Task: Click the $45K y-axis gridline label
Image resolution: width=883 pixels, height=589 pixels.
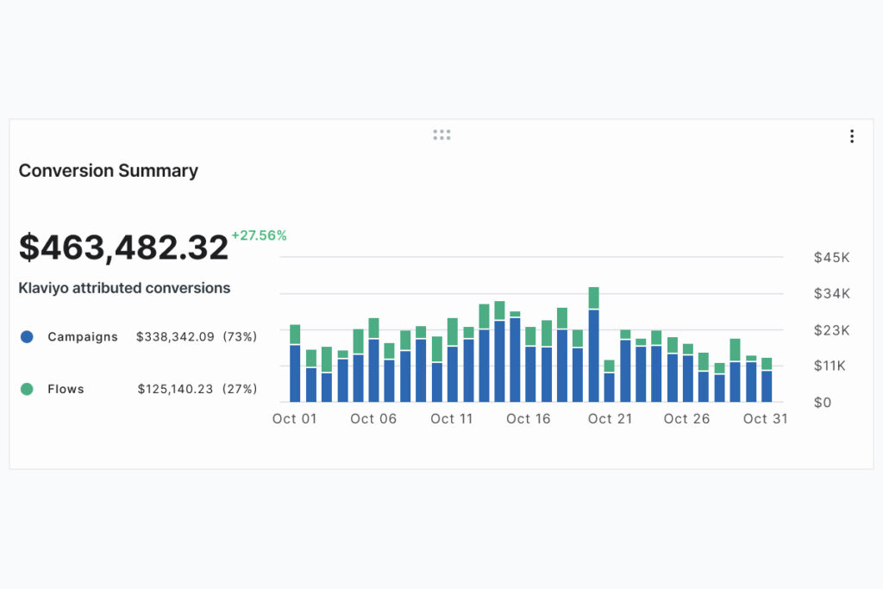Action: pyautogui.click(x=829, y=256)
